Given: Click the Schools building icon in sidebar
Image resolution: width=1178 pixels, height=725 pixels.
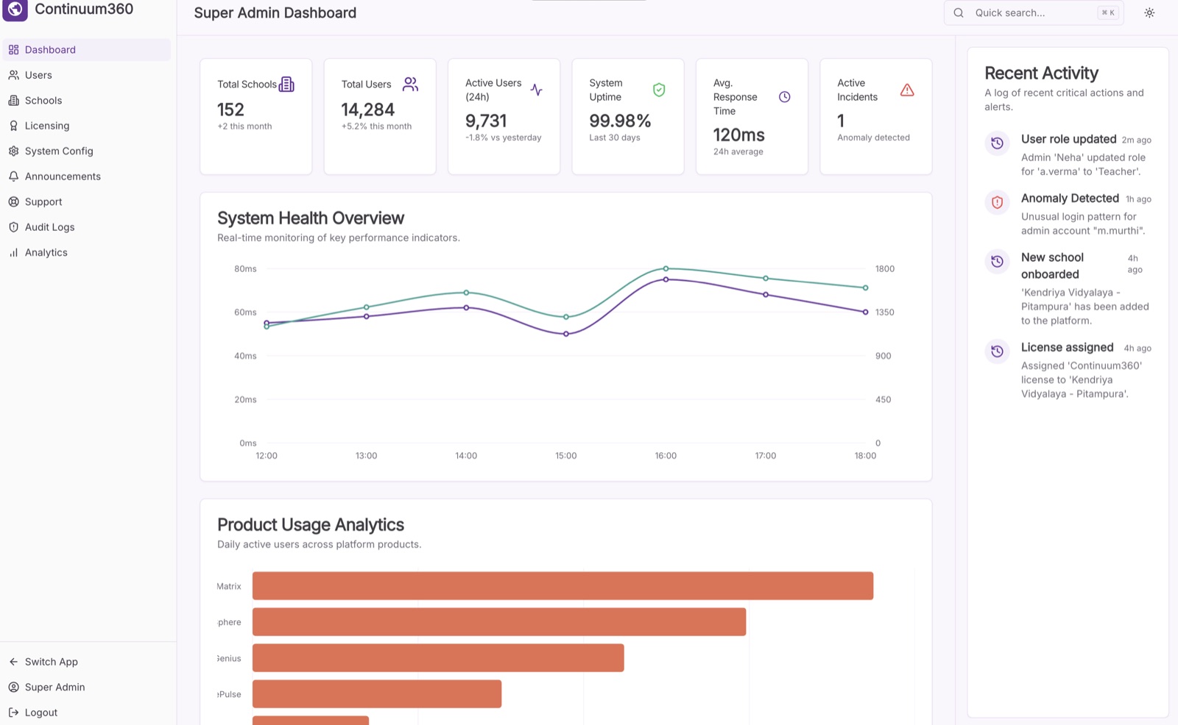Looking at the screenshot, I should tap(13, 101).
